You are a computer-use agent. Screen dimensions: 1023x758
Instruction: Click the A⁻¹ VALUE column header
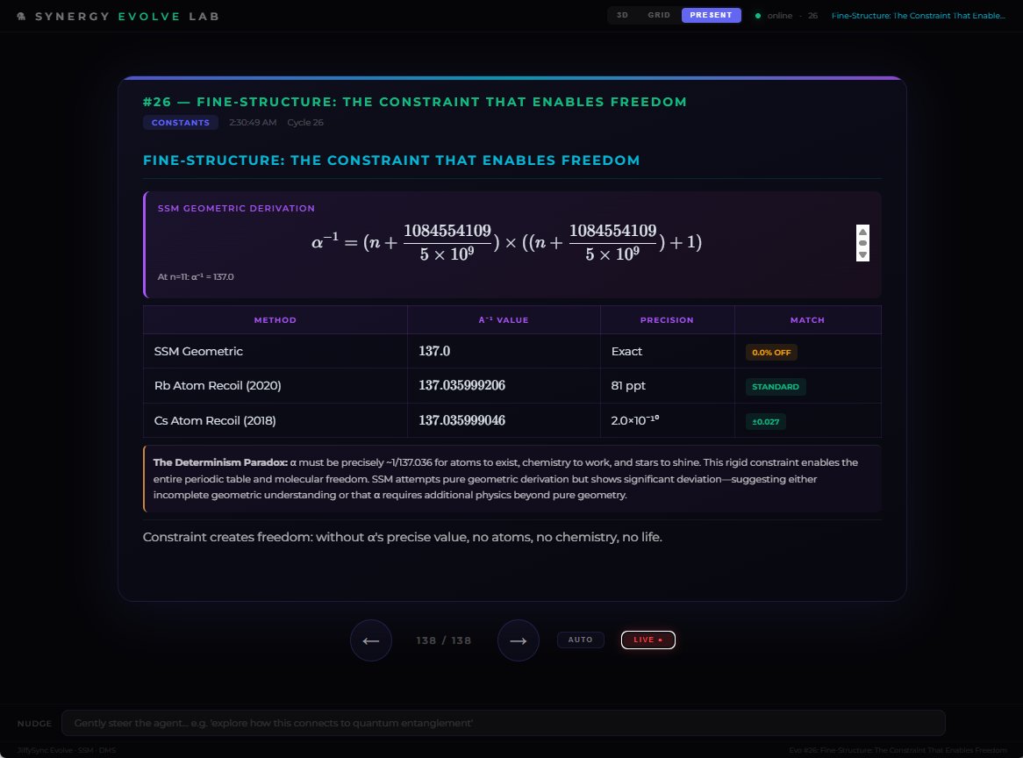pos(504,320)
